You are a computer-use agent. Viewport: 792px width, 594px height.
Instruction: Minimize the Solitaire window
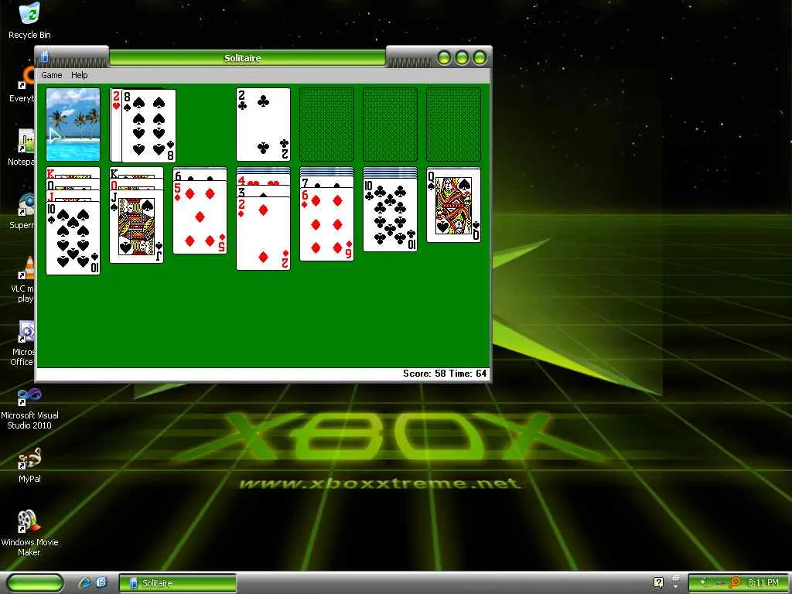click(444, 58)
